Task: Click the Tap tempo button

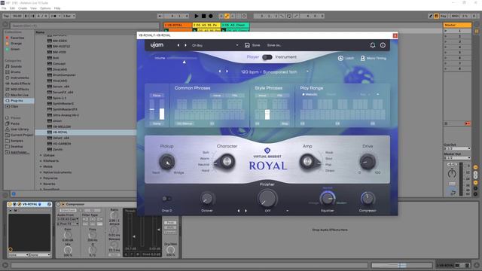Action: pyautogui.click(x=6, y=16)
